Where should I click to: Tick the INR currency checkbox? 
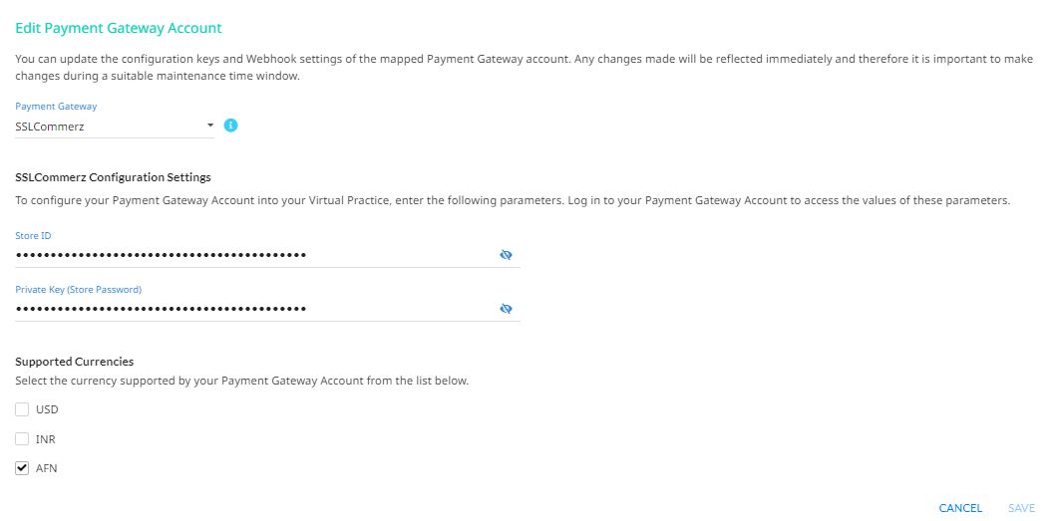(x=22, y=439)
